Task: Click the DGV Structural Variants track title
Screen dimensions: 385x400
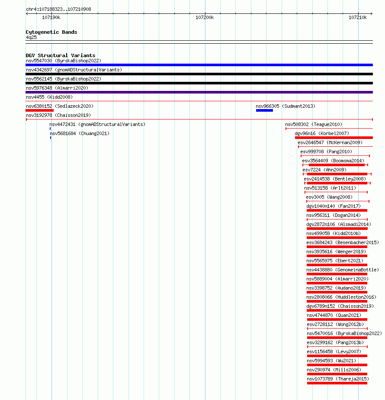Action: 61,55
